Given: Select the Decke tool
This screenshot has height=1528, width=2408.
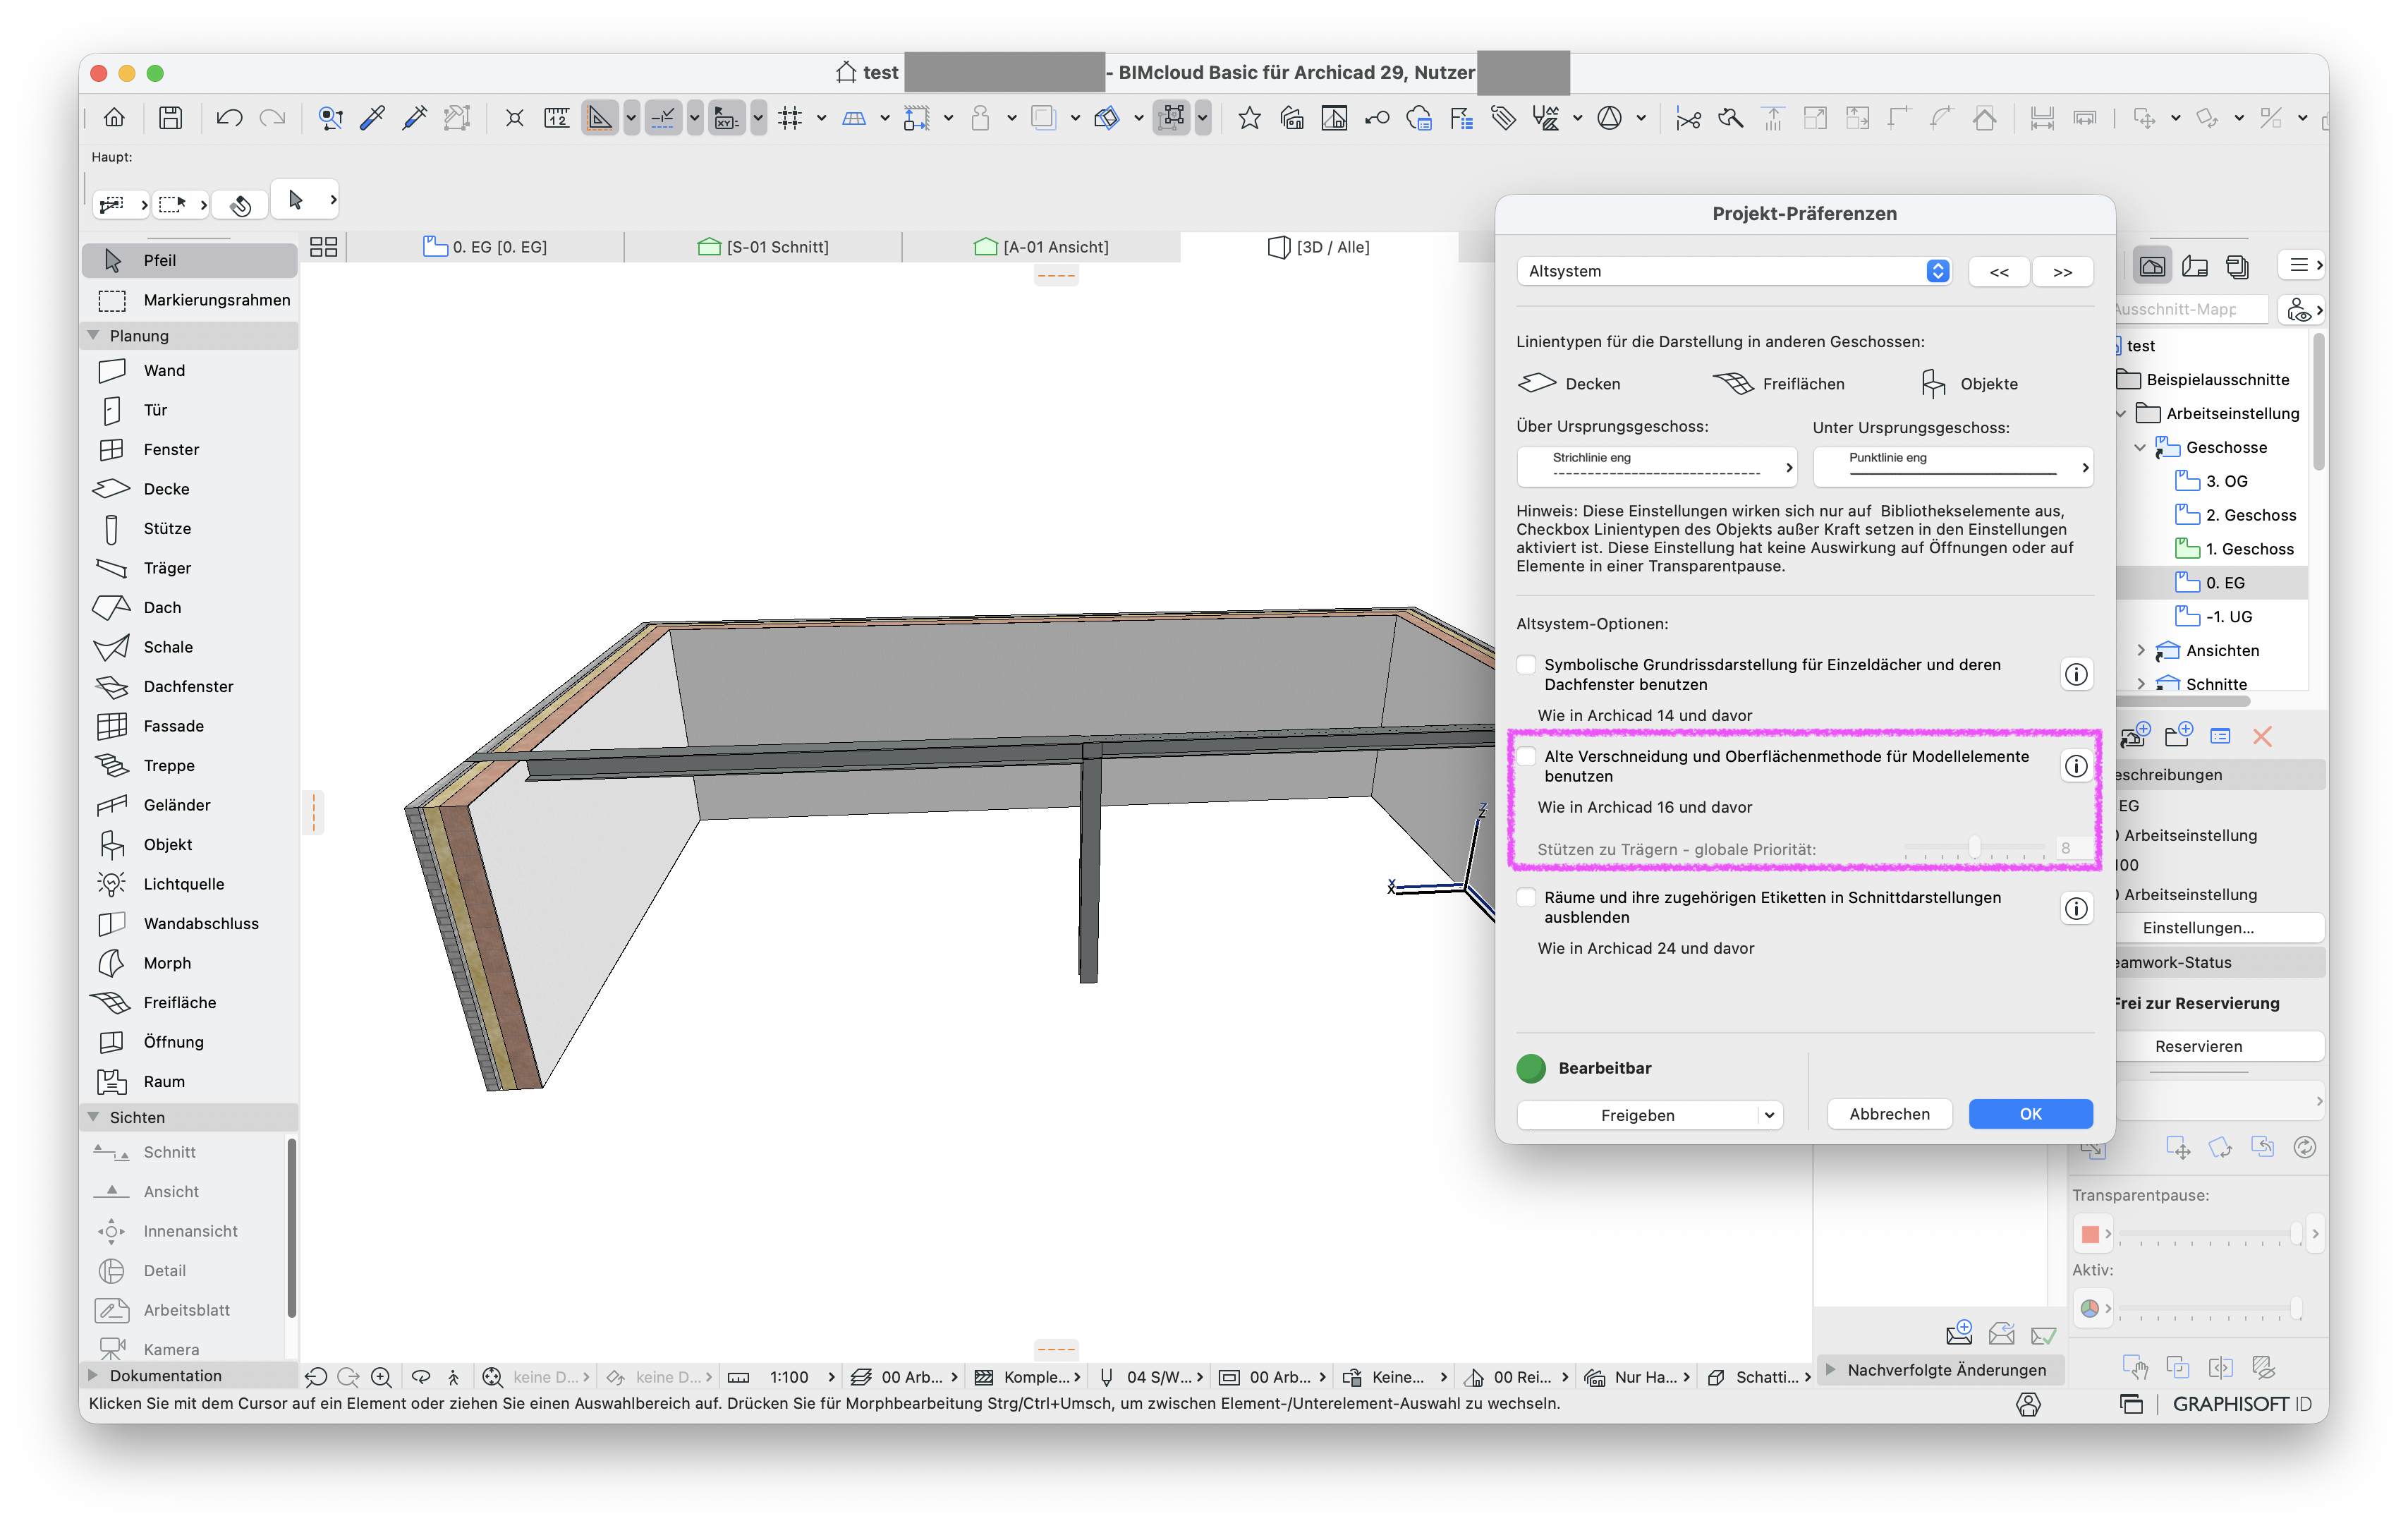Looking at the screenshot, I should click(x=189, y=489).
